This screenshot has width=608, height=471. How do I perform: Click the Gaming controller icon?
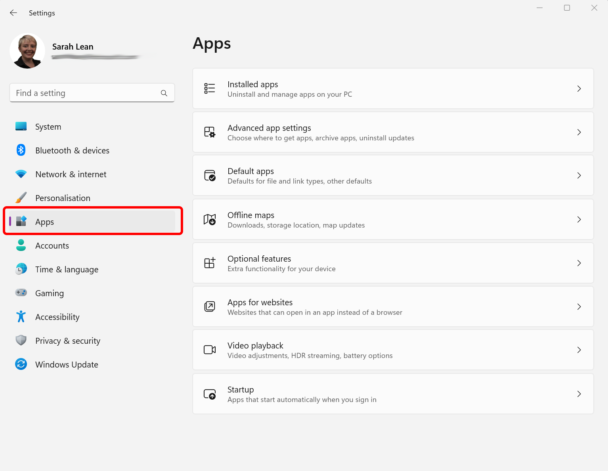[x=21, y=293]
